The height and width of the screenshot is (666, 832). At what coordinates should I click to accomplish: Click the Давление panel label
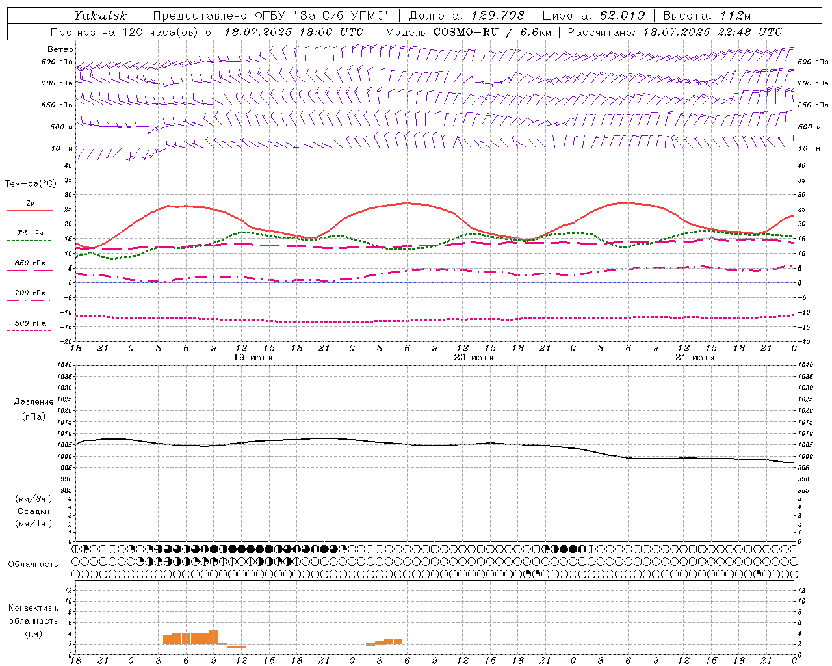tap(34, 402)
